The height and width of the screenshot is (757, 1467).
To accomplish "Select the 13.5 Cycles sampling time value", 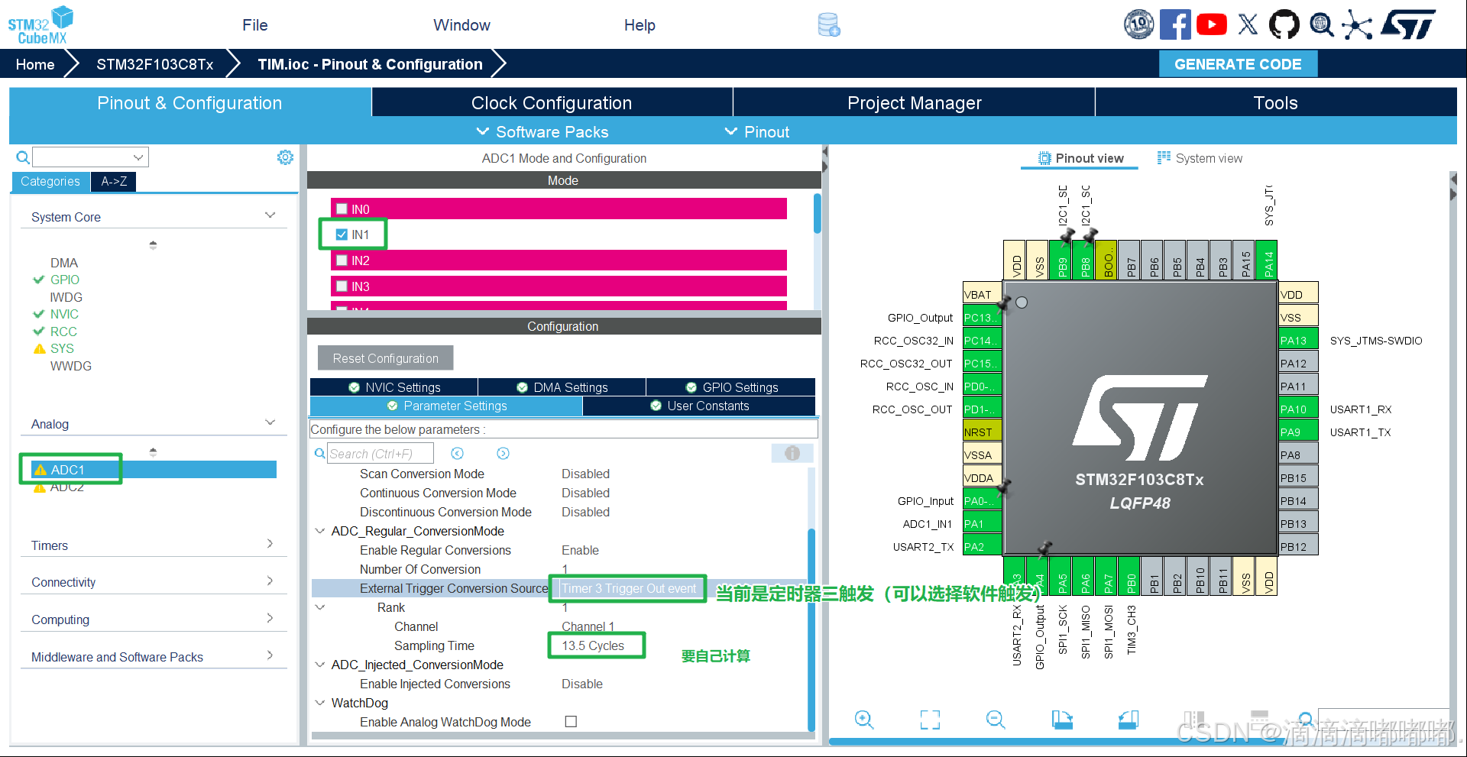I will [x=593, y=645].
